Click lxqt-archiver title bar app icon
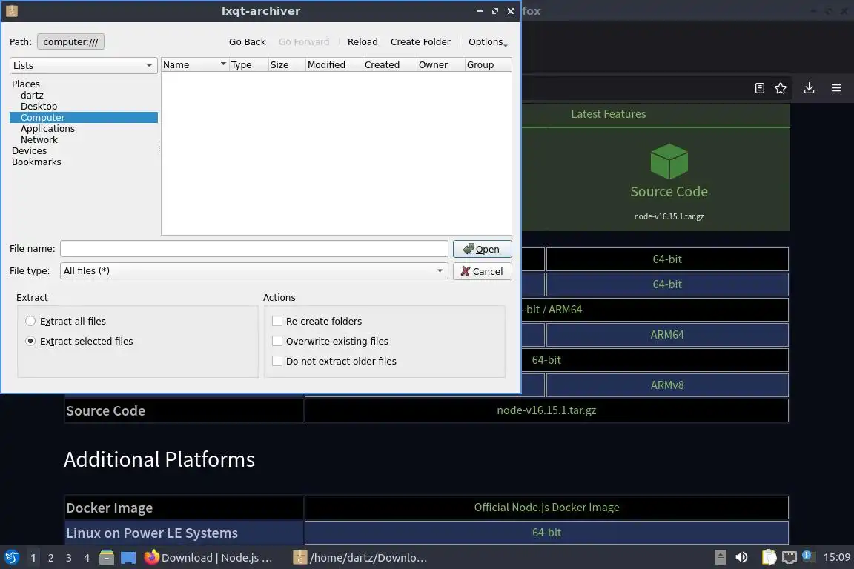Screen dimensions: 854x569 [12, 11]
